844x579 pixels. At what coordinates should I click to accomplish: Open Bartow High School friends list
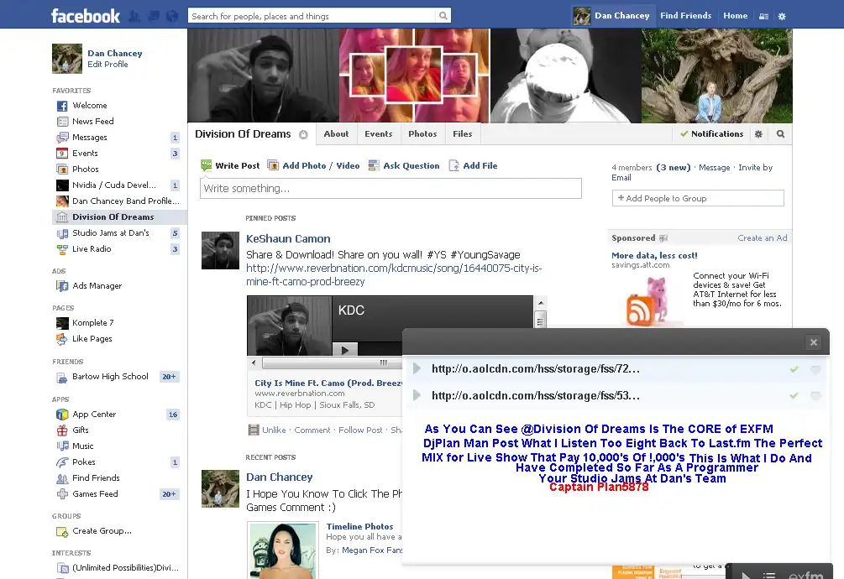(x=110, y=377)
